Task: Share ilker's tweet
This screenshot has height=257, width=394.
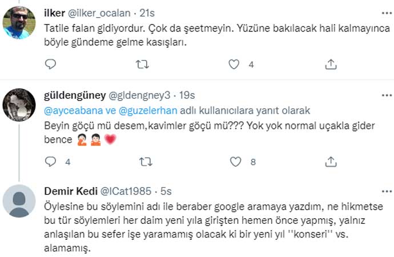Action: [331, 65]
